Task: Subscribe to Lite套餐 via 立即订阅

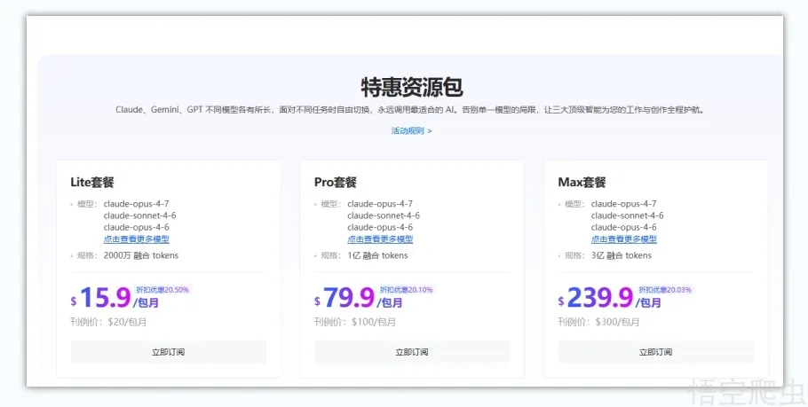Action: click(x=169, y=352)
